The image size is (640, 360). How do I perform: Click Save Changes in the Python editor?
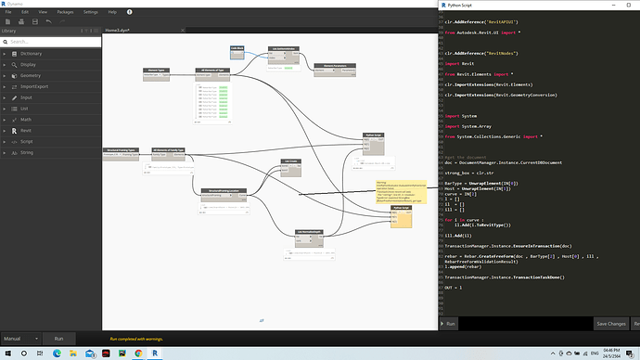pos(611,324)
